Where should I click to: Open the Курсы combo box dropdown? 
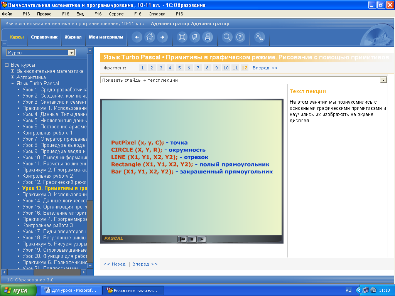[71, 52]
